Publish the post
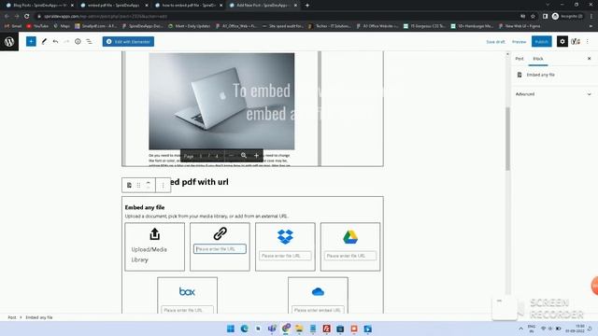Image resolution: width=598 pixels, height=336 pixels. click(542, 41)
